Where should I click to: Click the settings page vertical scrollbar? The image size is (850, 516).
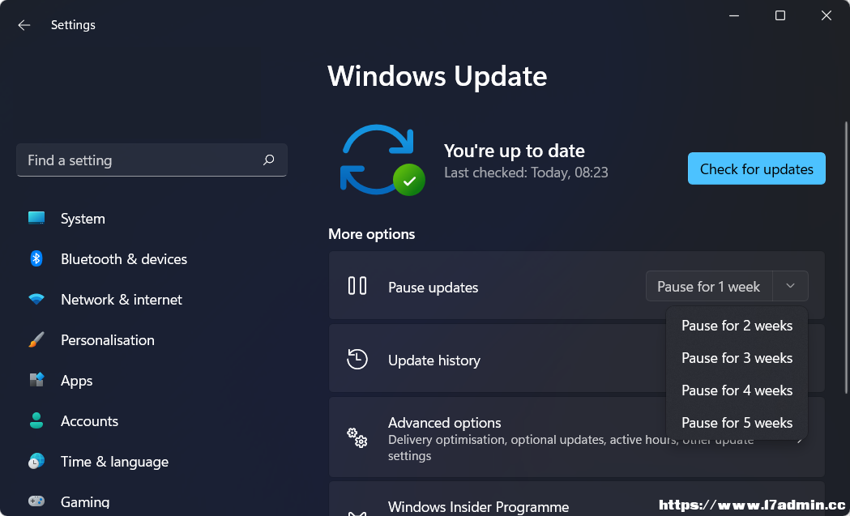[846, 258]
